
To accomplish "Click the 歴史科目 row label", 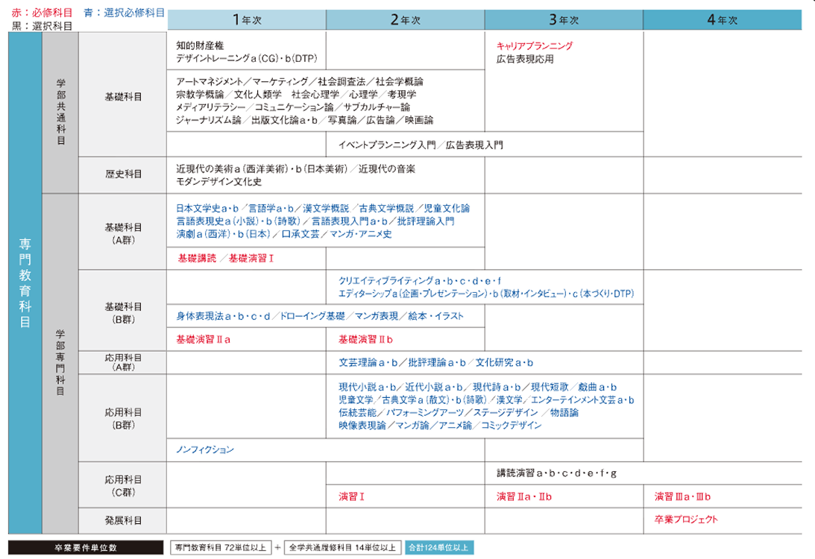I will coord(123,175).
